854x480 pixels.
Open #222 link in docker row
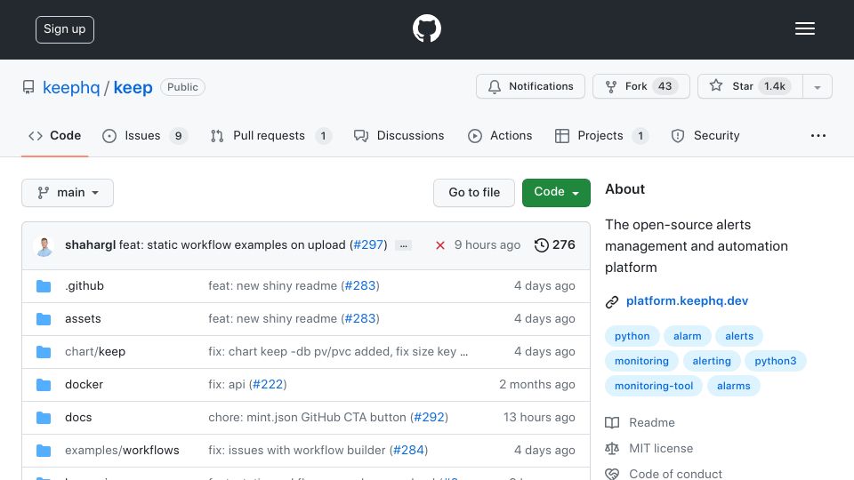(x=268, y=384)
